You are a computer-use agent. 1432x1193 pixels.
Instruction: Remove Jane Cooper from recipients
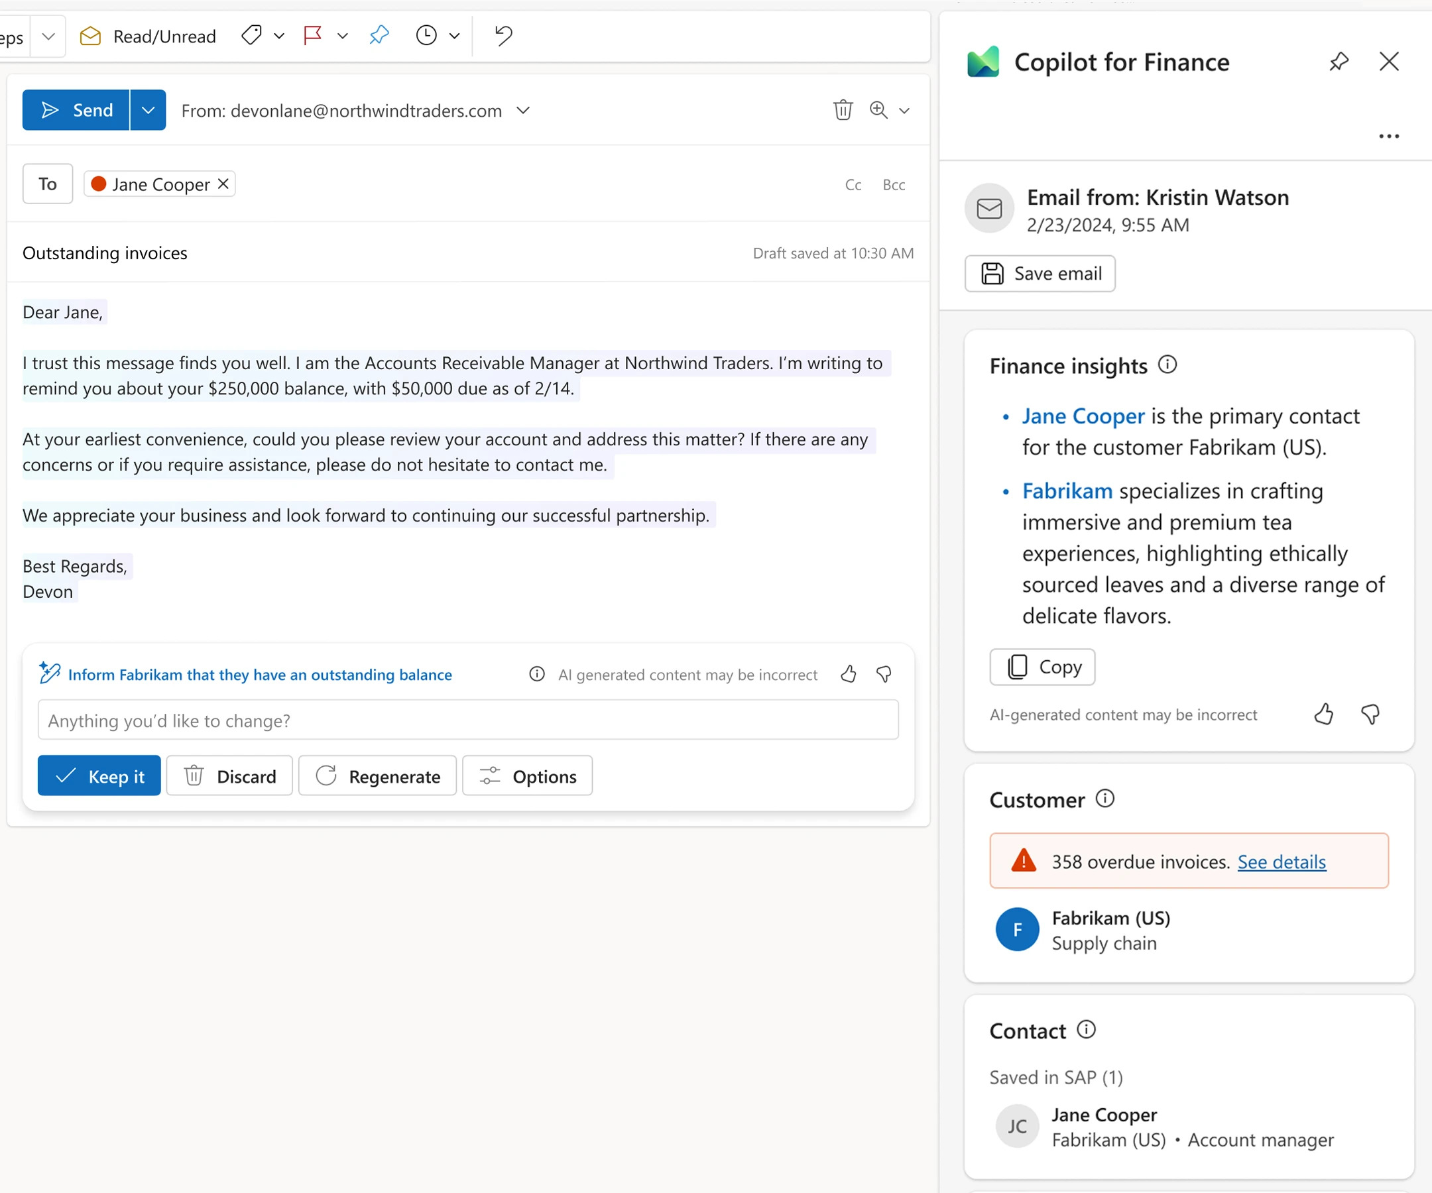(223, 184)
